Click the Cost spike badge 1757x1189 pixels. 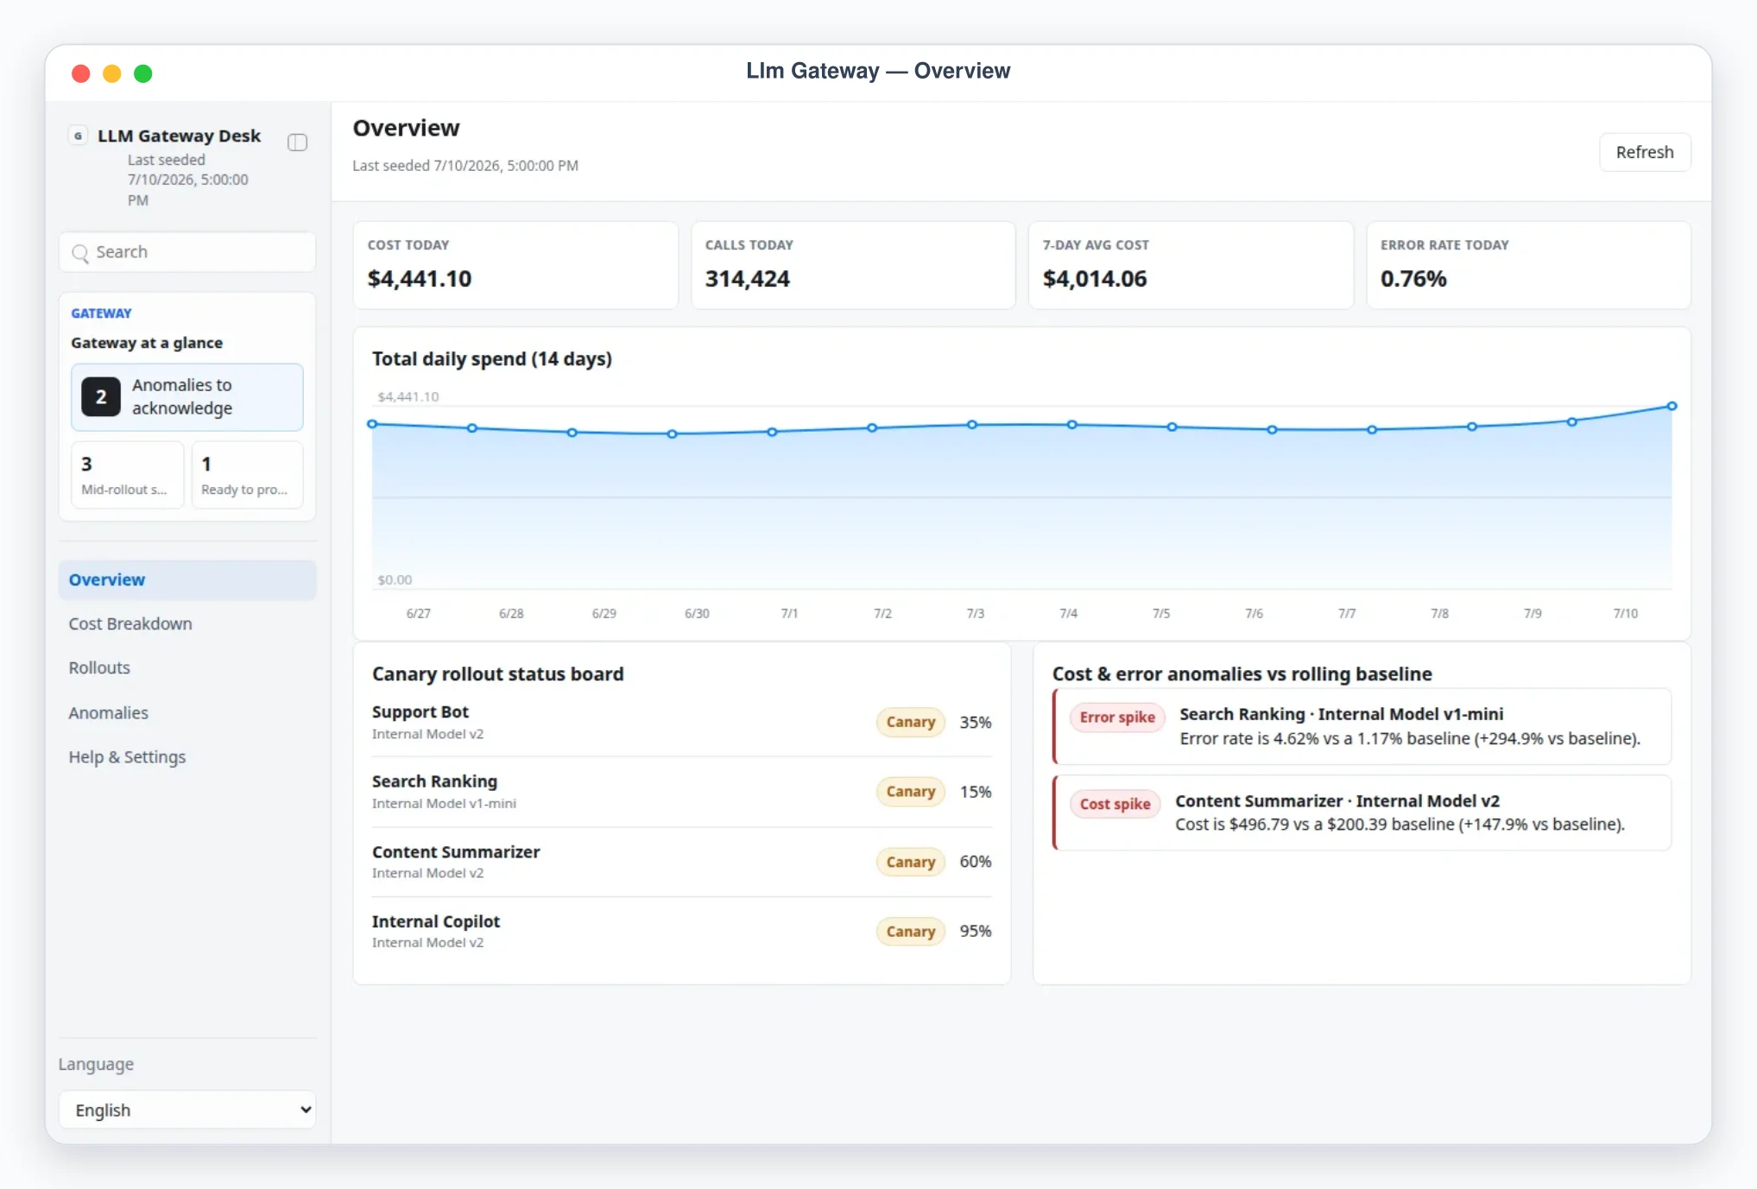click(x=1115, y=804)
